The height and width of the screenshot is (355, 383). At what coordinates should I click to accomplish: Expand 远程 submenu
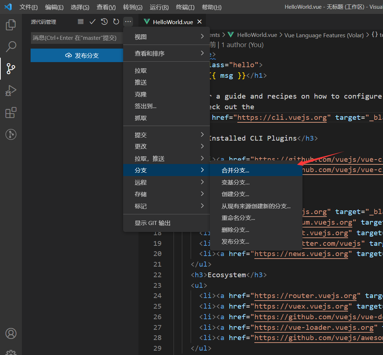[x=167, y=182]
